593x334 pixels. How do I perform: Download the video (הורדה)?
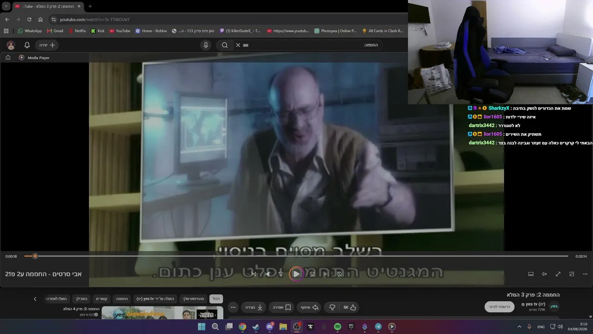coord(254,307)
